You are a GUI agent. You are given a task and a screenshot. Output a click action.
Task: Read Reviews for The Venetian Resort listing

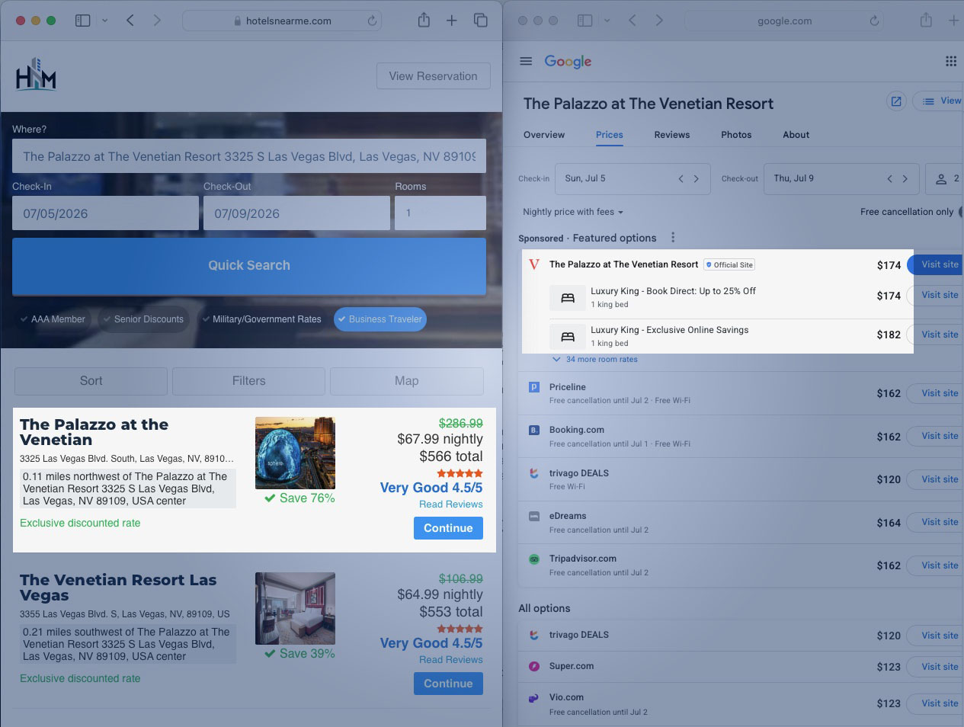(451, 660)
